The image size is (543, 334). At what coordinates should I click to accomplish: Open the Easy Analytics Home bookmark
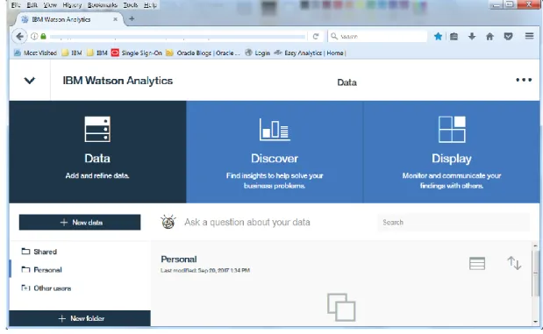point(310,53)
